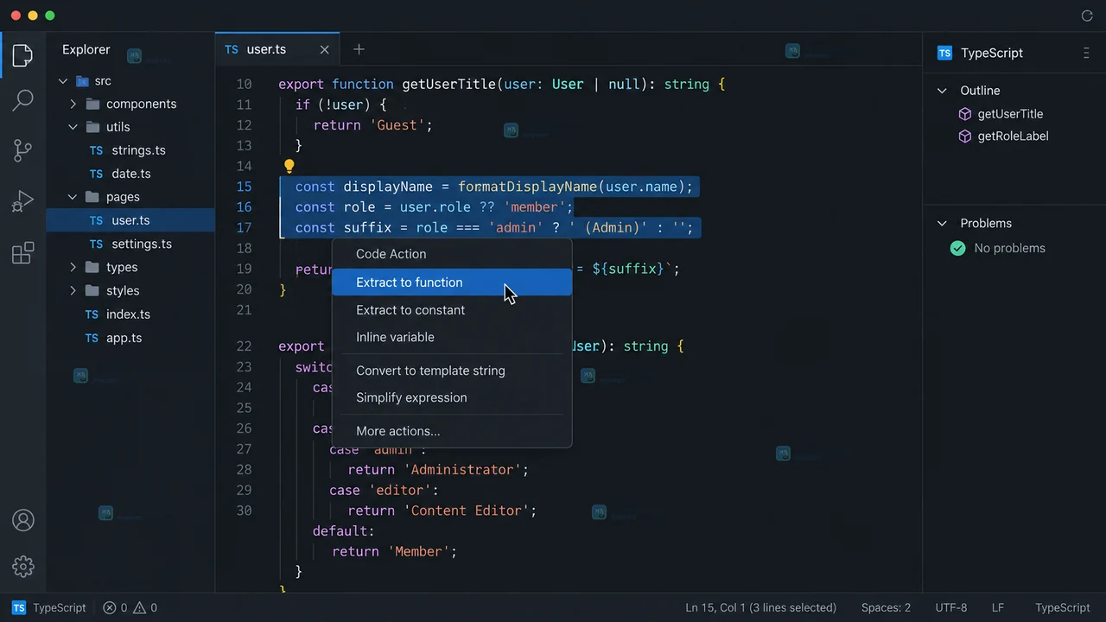
Task: Click line number 22 in gutter
Action: pos(244,346)
